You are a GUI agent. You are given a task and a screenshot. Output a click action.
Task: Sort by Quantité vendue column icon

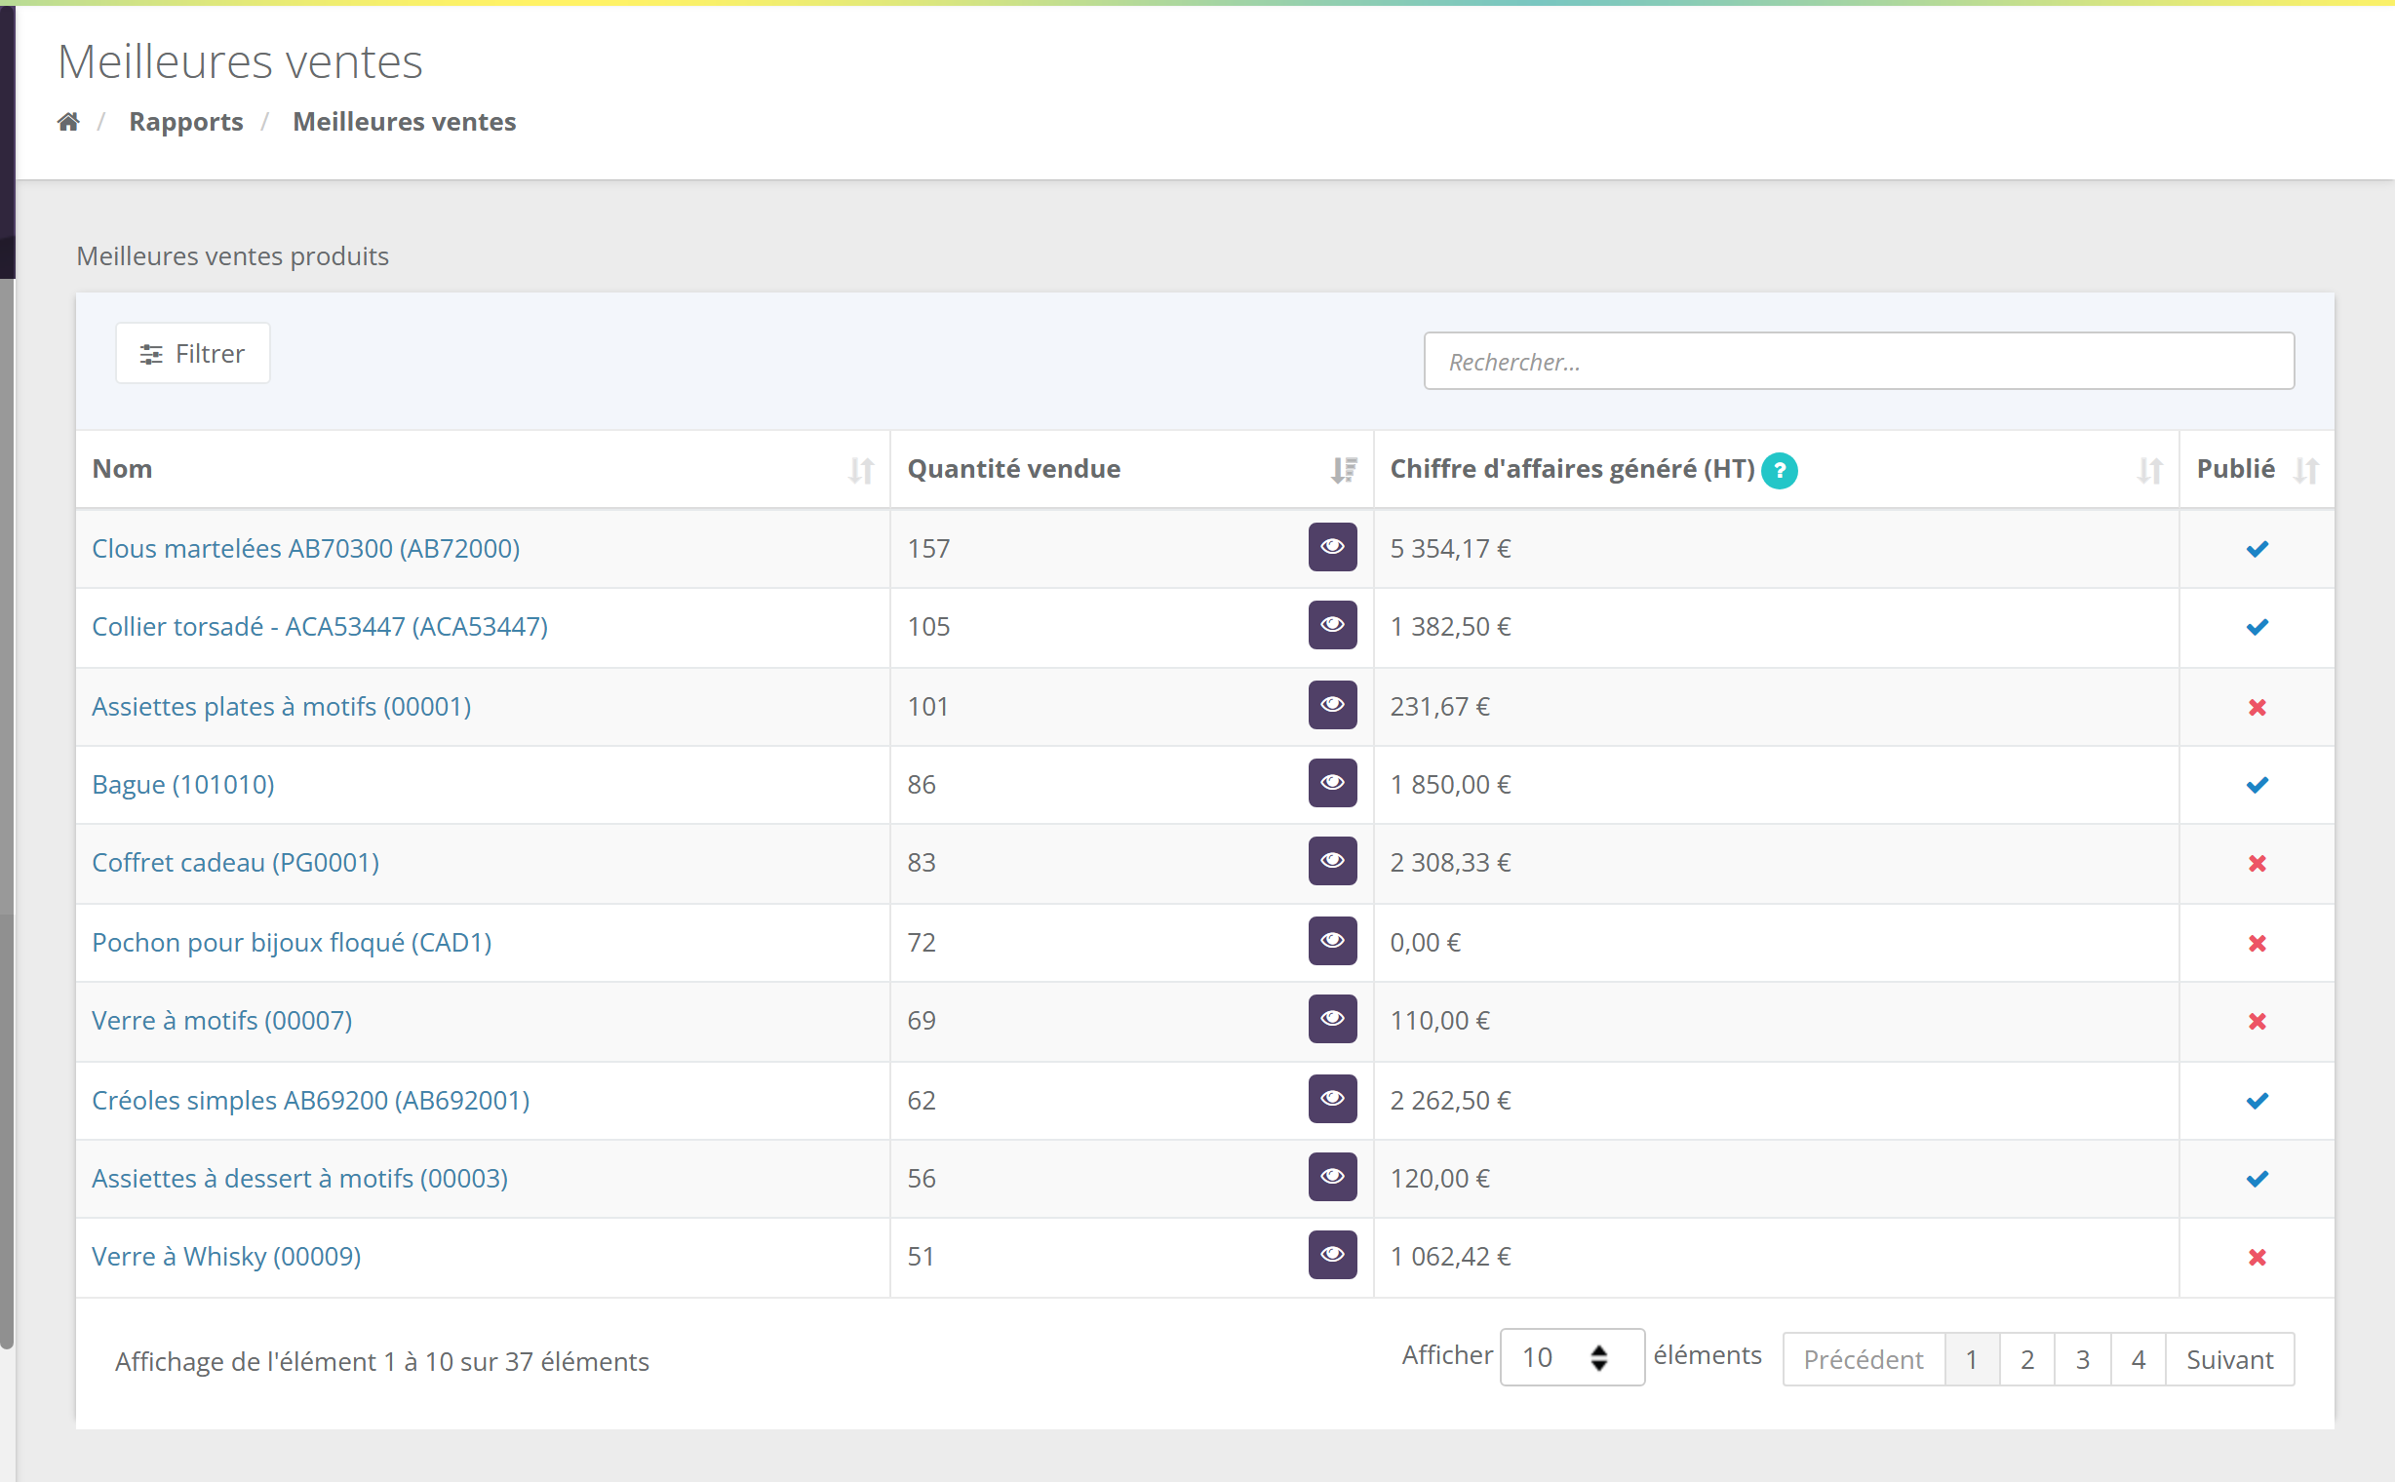coord(1343,471)
